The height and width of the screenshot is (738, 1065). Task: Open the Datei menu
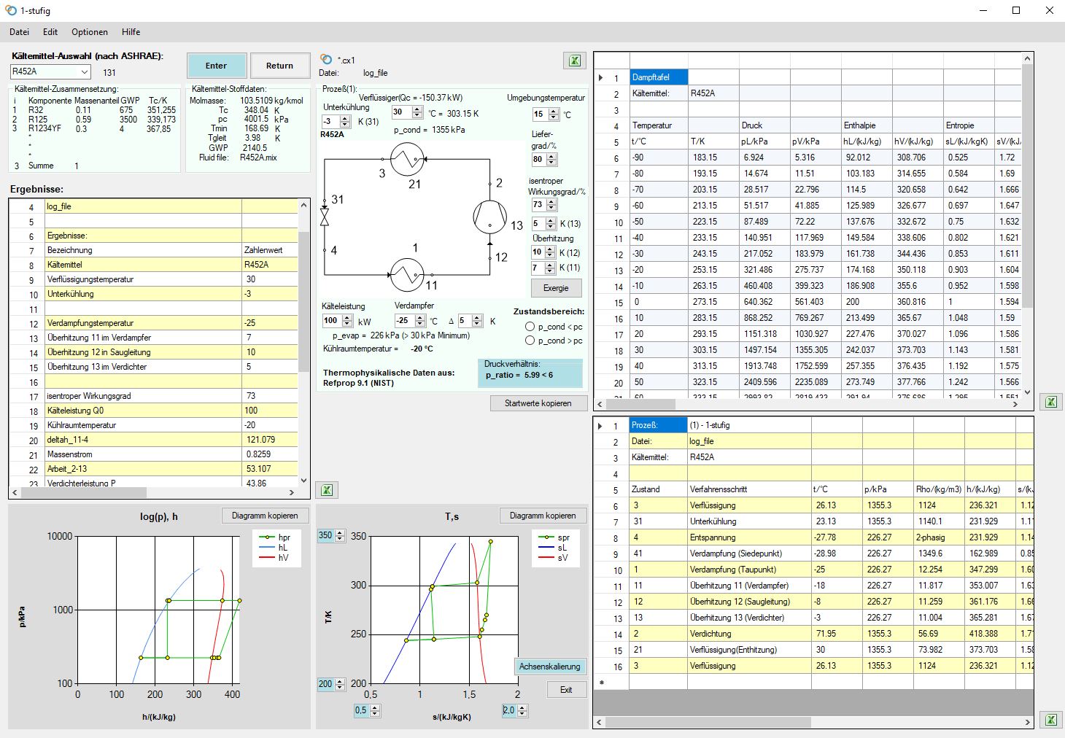pos(20,32)
